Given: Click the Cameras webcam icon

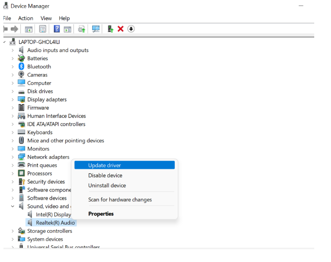Looking at the screenshot, I should [21, 74].
